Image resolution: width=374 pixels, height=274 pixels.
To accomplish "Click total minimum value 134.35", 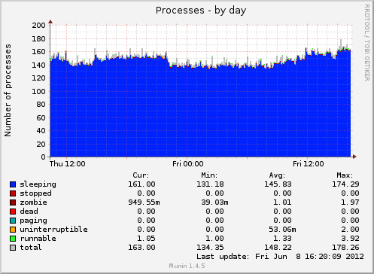I will coord(210,248).
